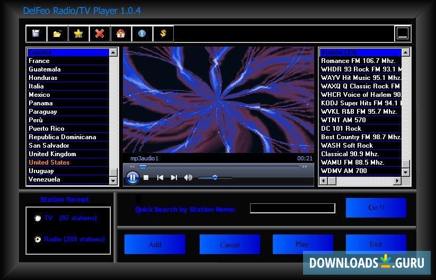This screenshot has width=436, height=280.
Task: Click the favorites star toolbar icon
Action: 78,34
